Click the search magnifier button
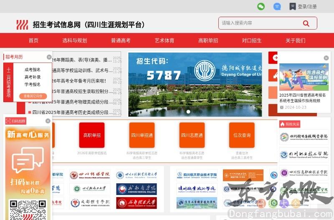 (306, 23)
